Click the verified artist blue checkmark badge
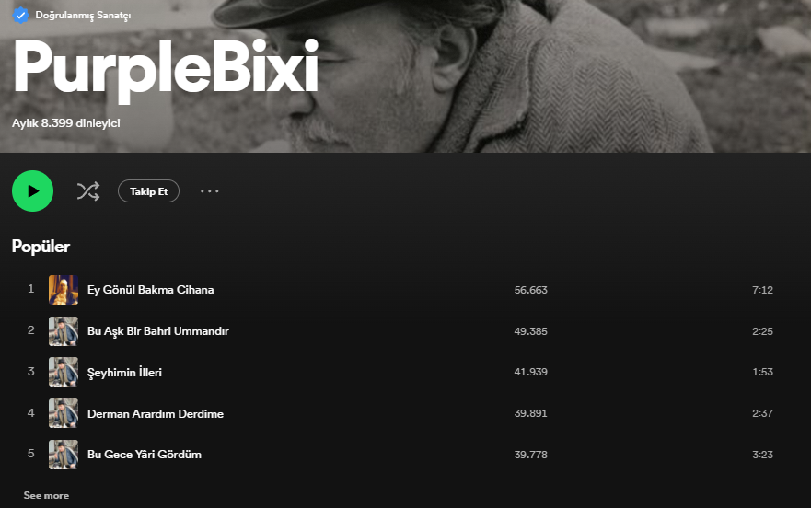The image size is (811, 508). point(20,15)
